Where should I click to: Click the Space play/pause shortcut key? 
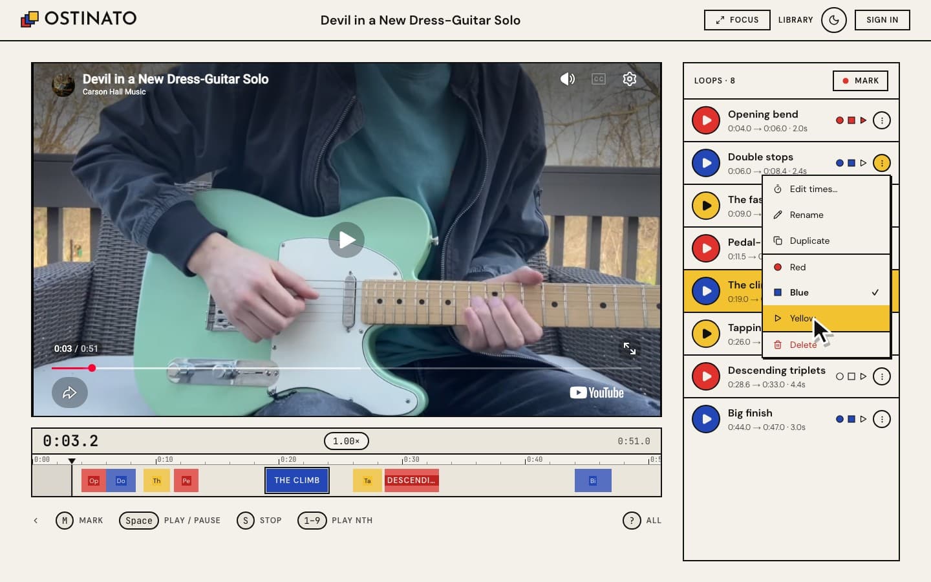[x=139, y=521]
